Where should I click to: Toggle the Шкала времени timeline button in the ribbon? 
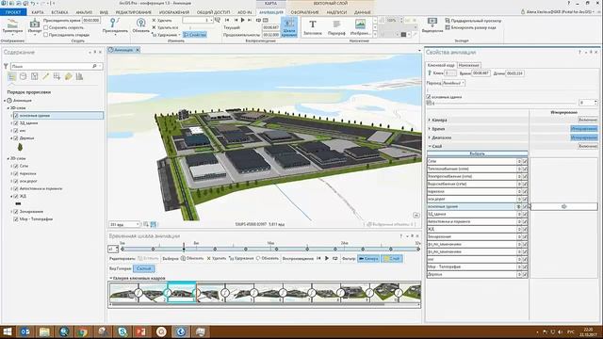tap(289, 27)
